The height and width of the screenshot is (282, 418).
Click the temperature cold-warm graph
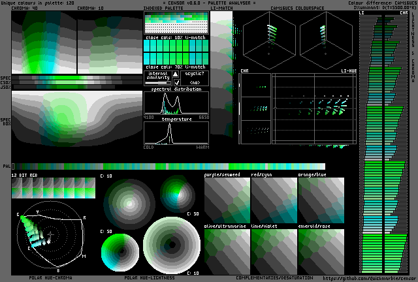(176, 133)
